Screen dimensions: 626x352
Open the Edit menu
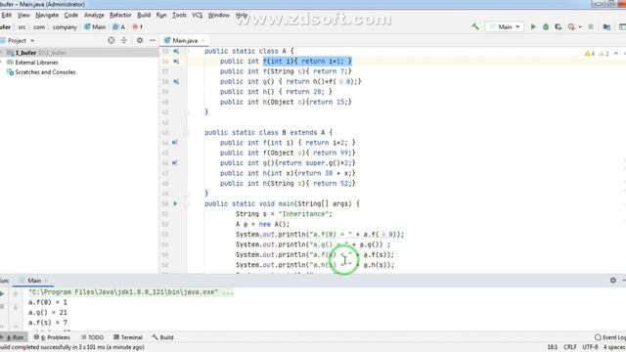[7, 15]
